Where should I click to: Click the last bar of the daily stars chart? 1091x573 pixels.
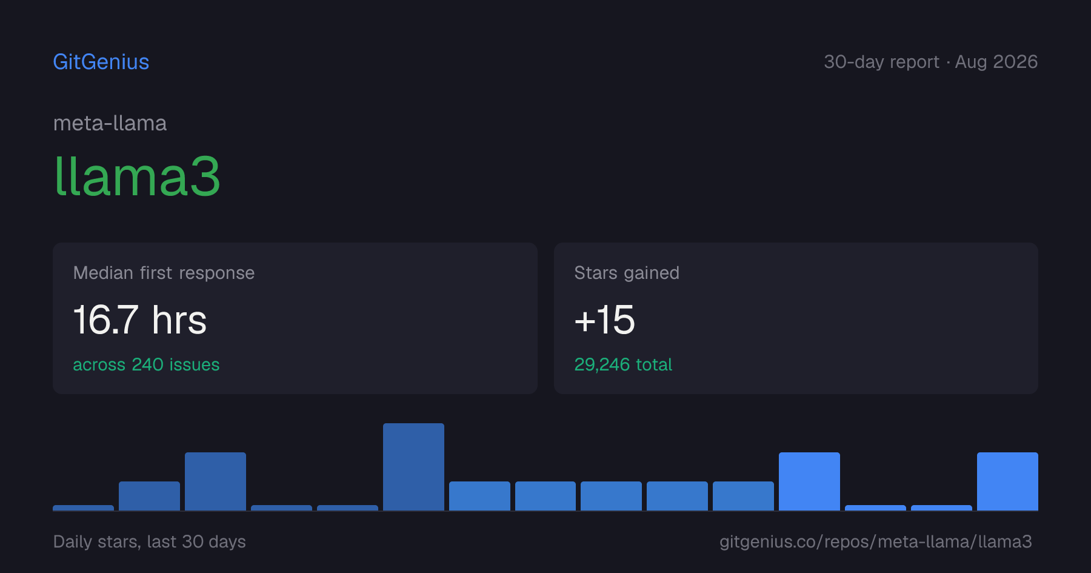click(x=1007, y=481)
